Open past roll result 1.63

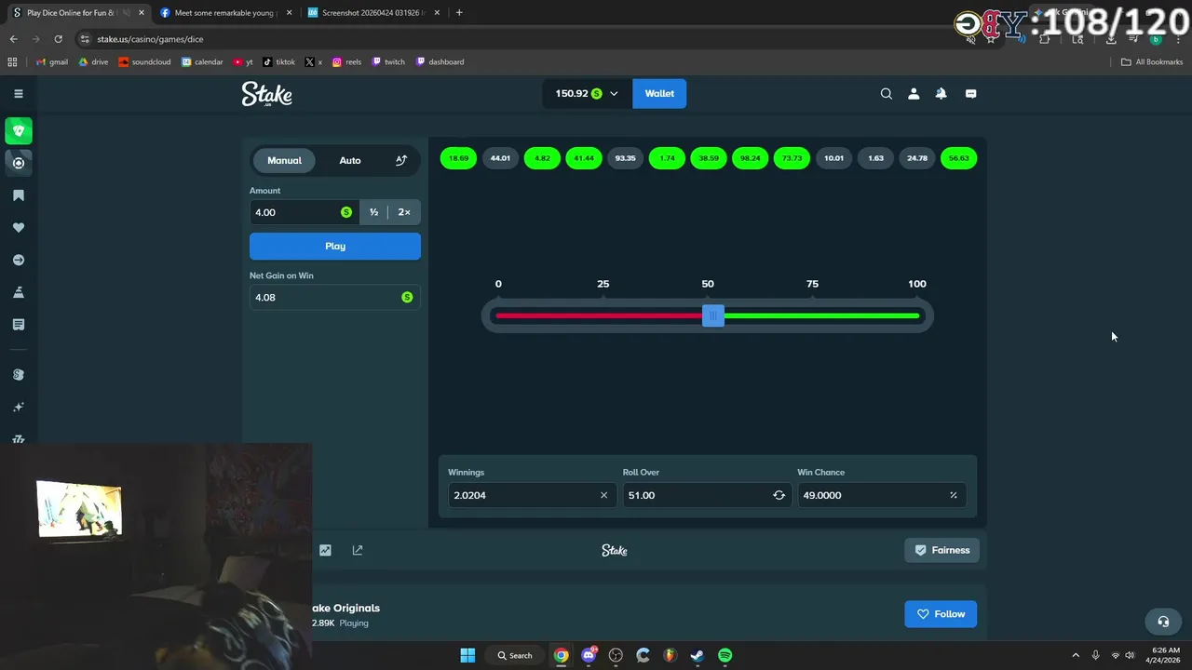(x=875, y=158)
